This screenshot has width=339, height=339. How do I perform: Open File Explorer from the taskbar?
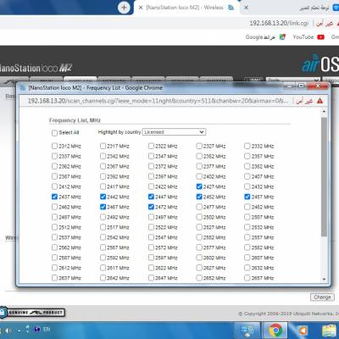(x=329, y=331)
